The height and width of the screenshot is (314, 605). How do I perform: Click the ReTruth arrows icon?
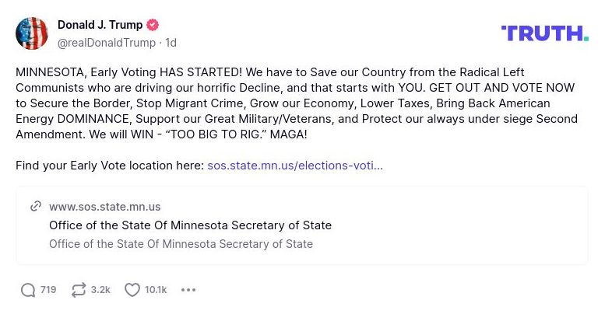78,290
